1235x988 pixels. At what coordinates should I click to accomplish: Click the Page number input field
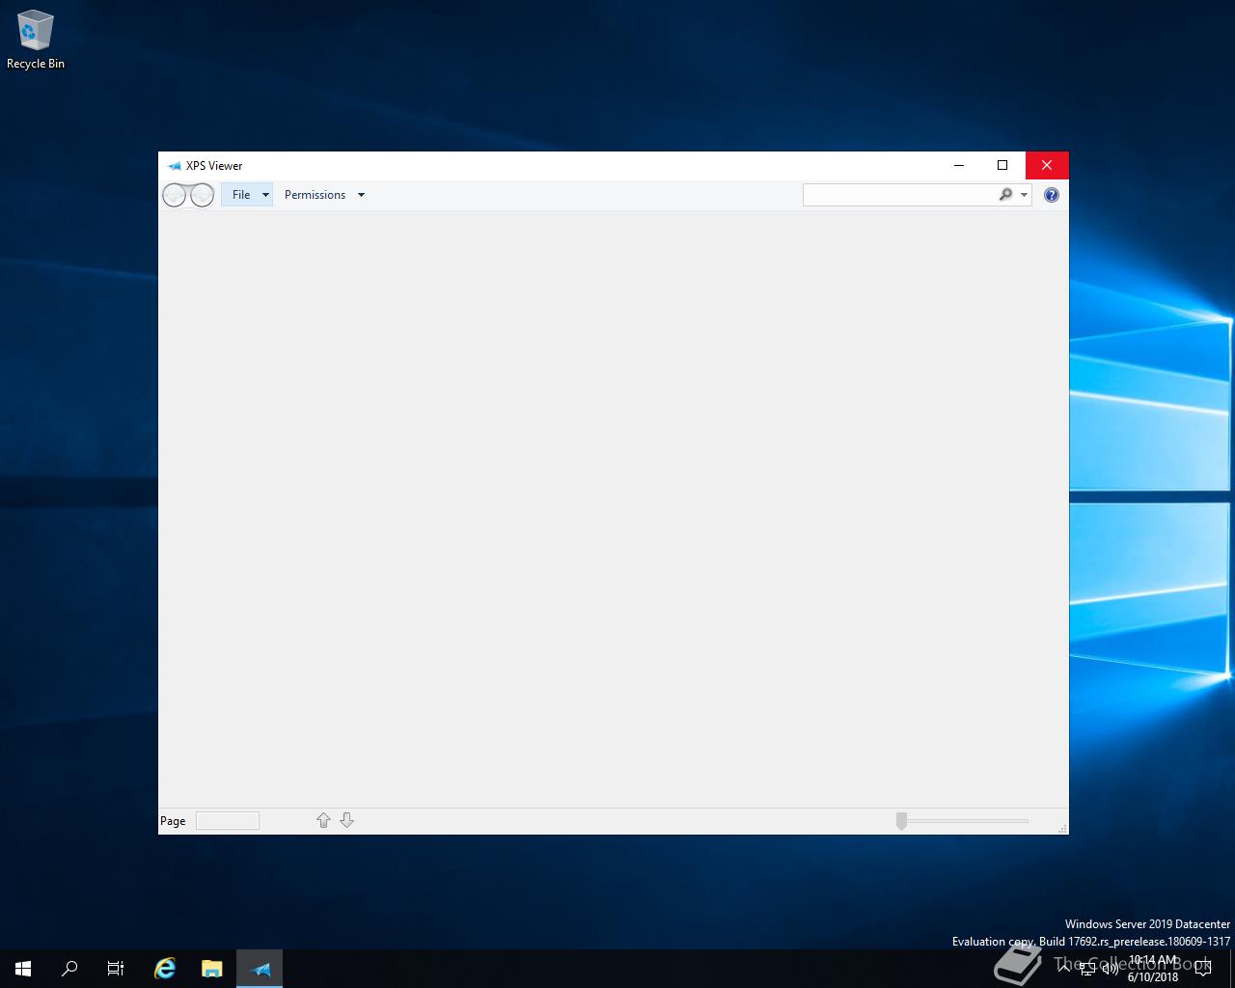(228, 821)
